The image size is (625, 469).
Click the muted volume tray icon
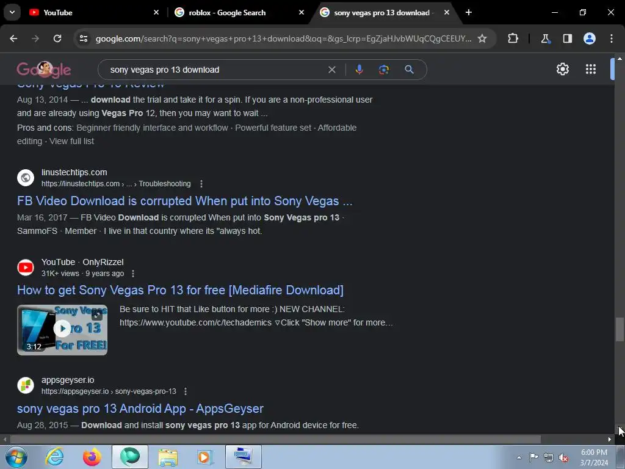[563, 457]
